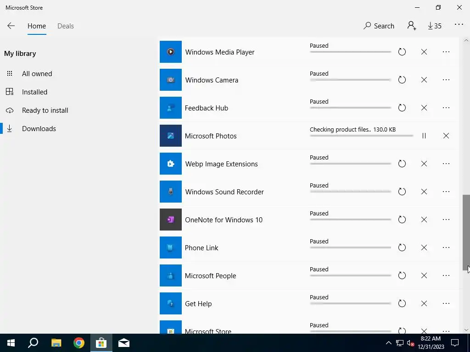Open Mail from the taskbar

(124, 343)
